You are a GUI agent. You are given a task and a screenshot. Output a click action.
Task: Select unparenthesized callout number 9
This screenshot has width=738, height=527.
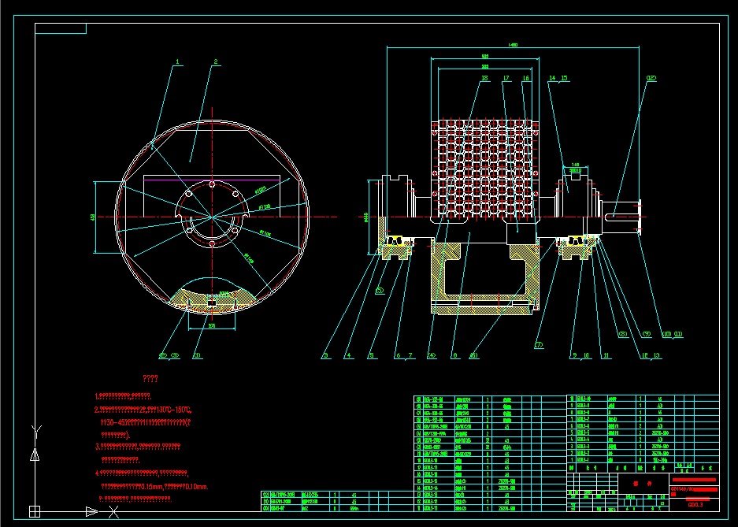574,356
